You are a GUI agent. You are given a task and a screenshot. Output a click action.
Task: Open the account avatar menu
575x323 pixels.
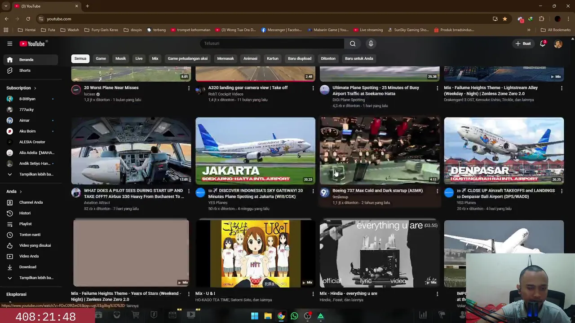point(558,44)
